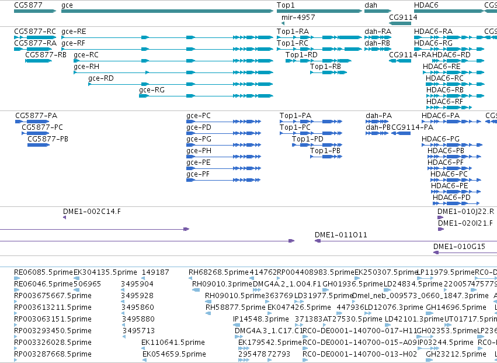This screenshot has width=497, height=363.
Task: Click the Top1-RA transcript label
Action: tap(293, 32)
